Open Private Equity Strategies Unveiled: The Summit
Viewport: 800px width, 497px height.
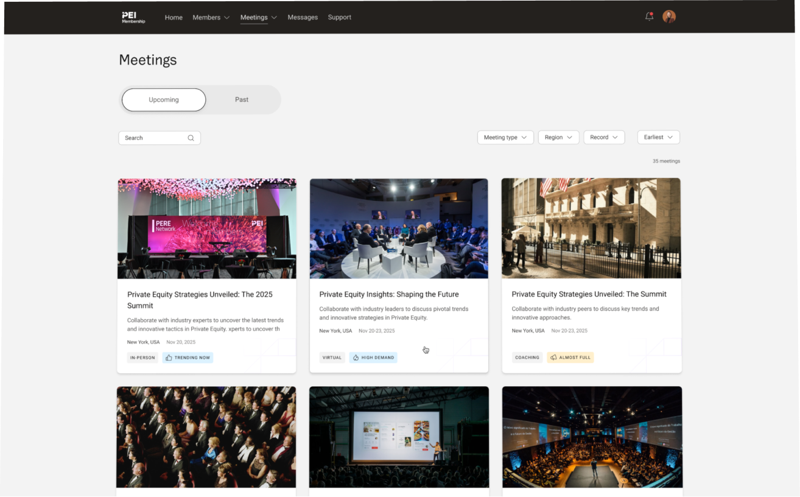(x=589, y=294)
